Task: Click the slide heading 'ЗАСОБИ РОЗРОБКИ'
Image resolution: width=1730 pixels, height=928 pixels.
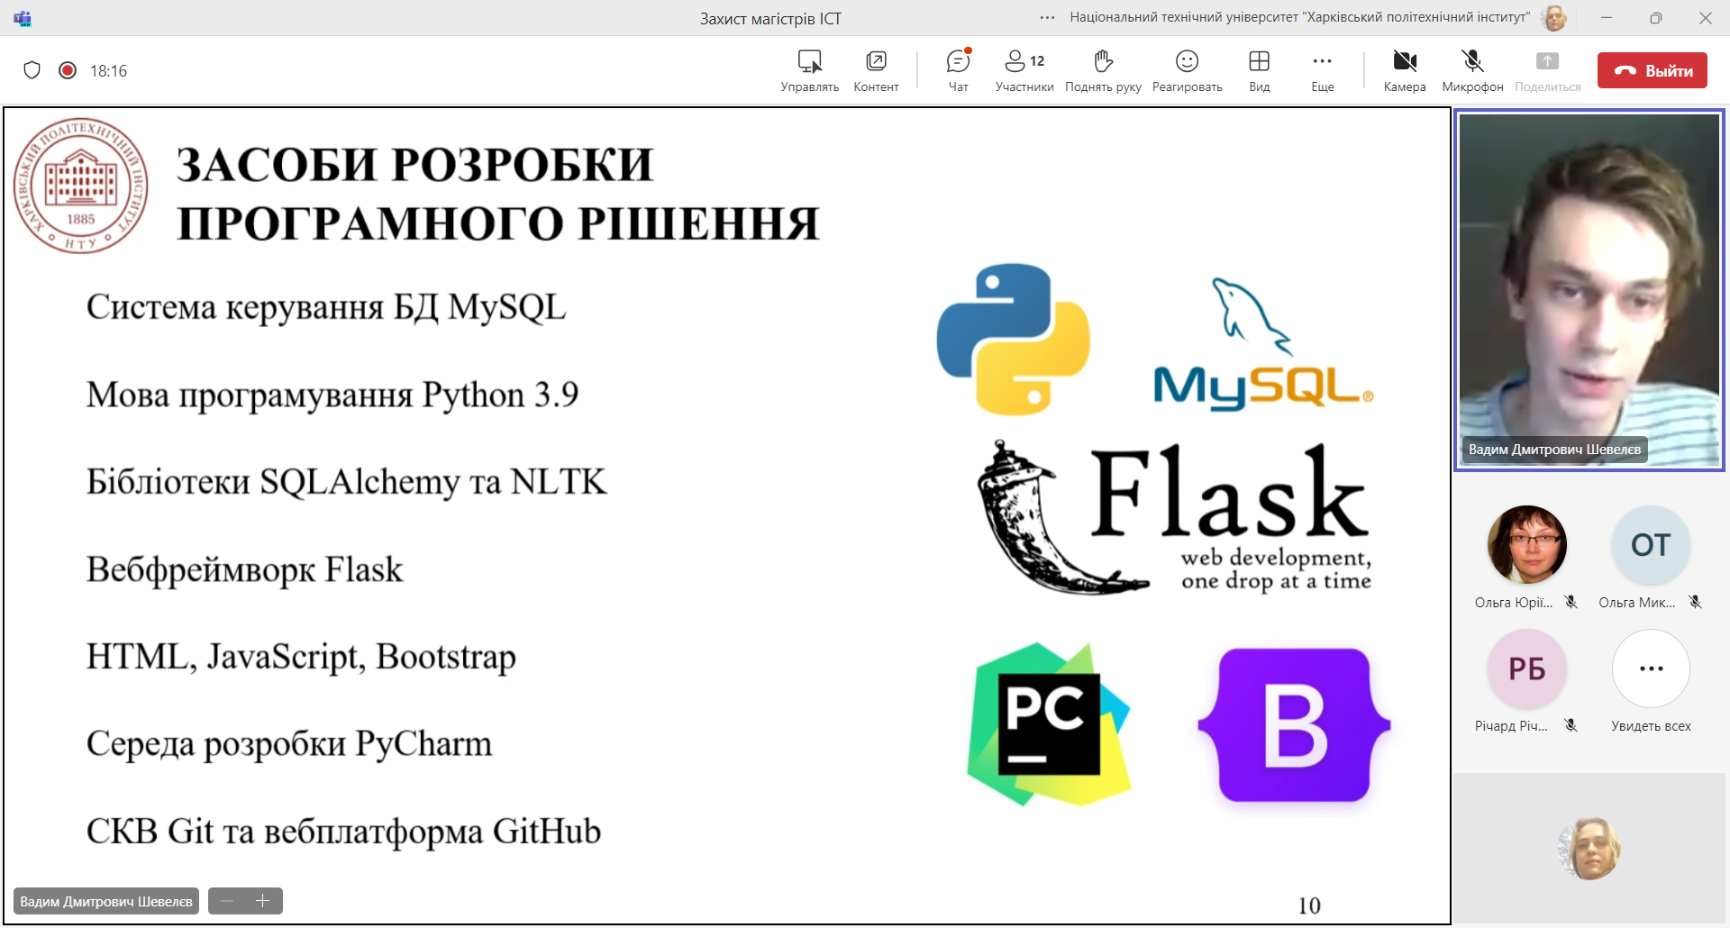Action: click(414, 165)
